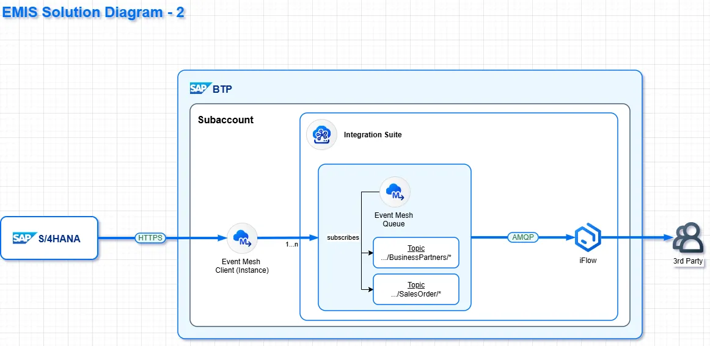Viewport: 710px width, 346px height.
Task: Click the 3rd Party caption text
Action: tap(688, 261)
